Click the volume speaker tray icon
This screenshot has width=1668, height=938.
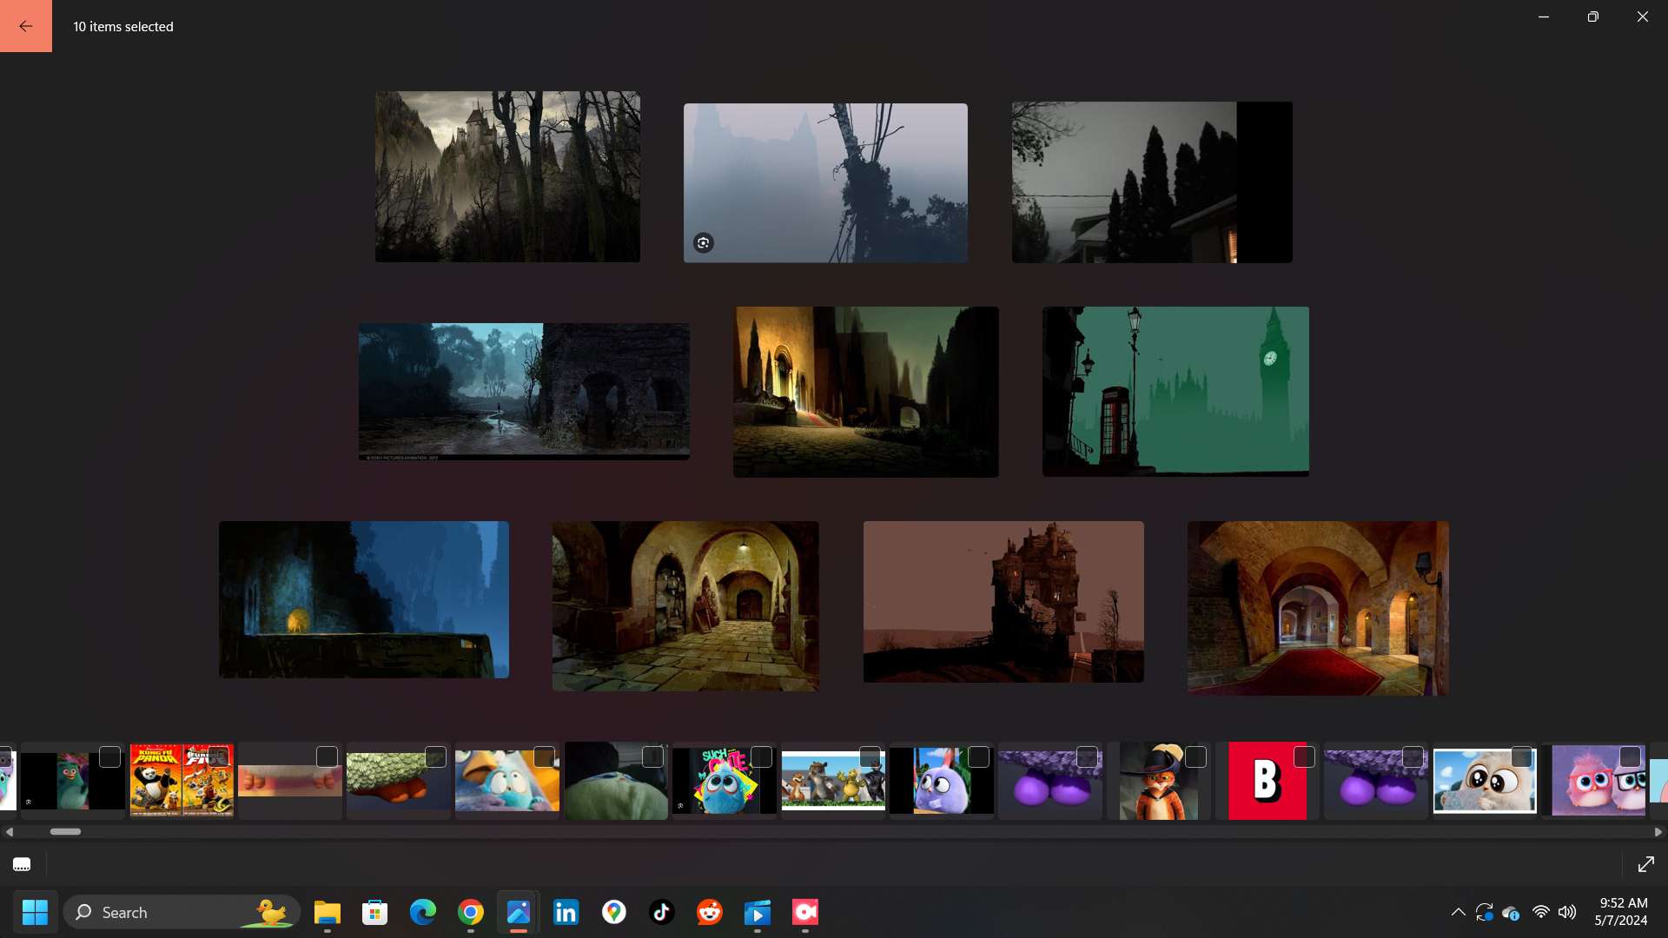click(x=1567, y=912)
